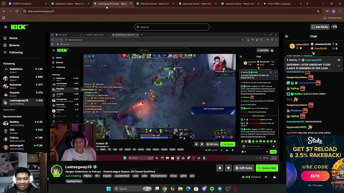Open Browse in the Kick sidebar
This screenshot has height=193, width=344.
click(22, 45)
